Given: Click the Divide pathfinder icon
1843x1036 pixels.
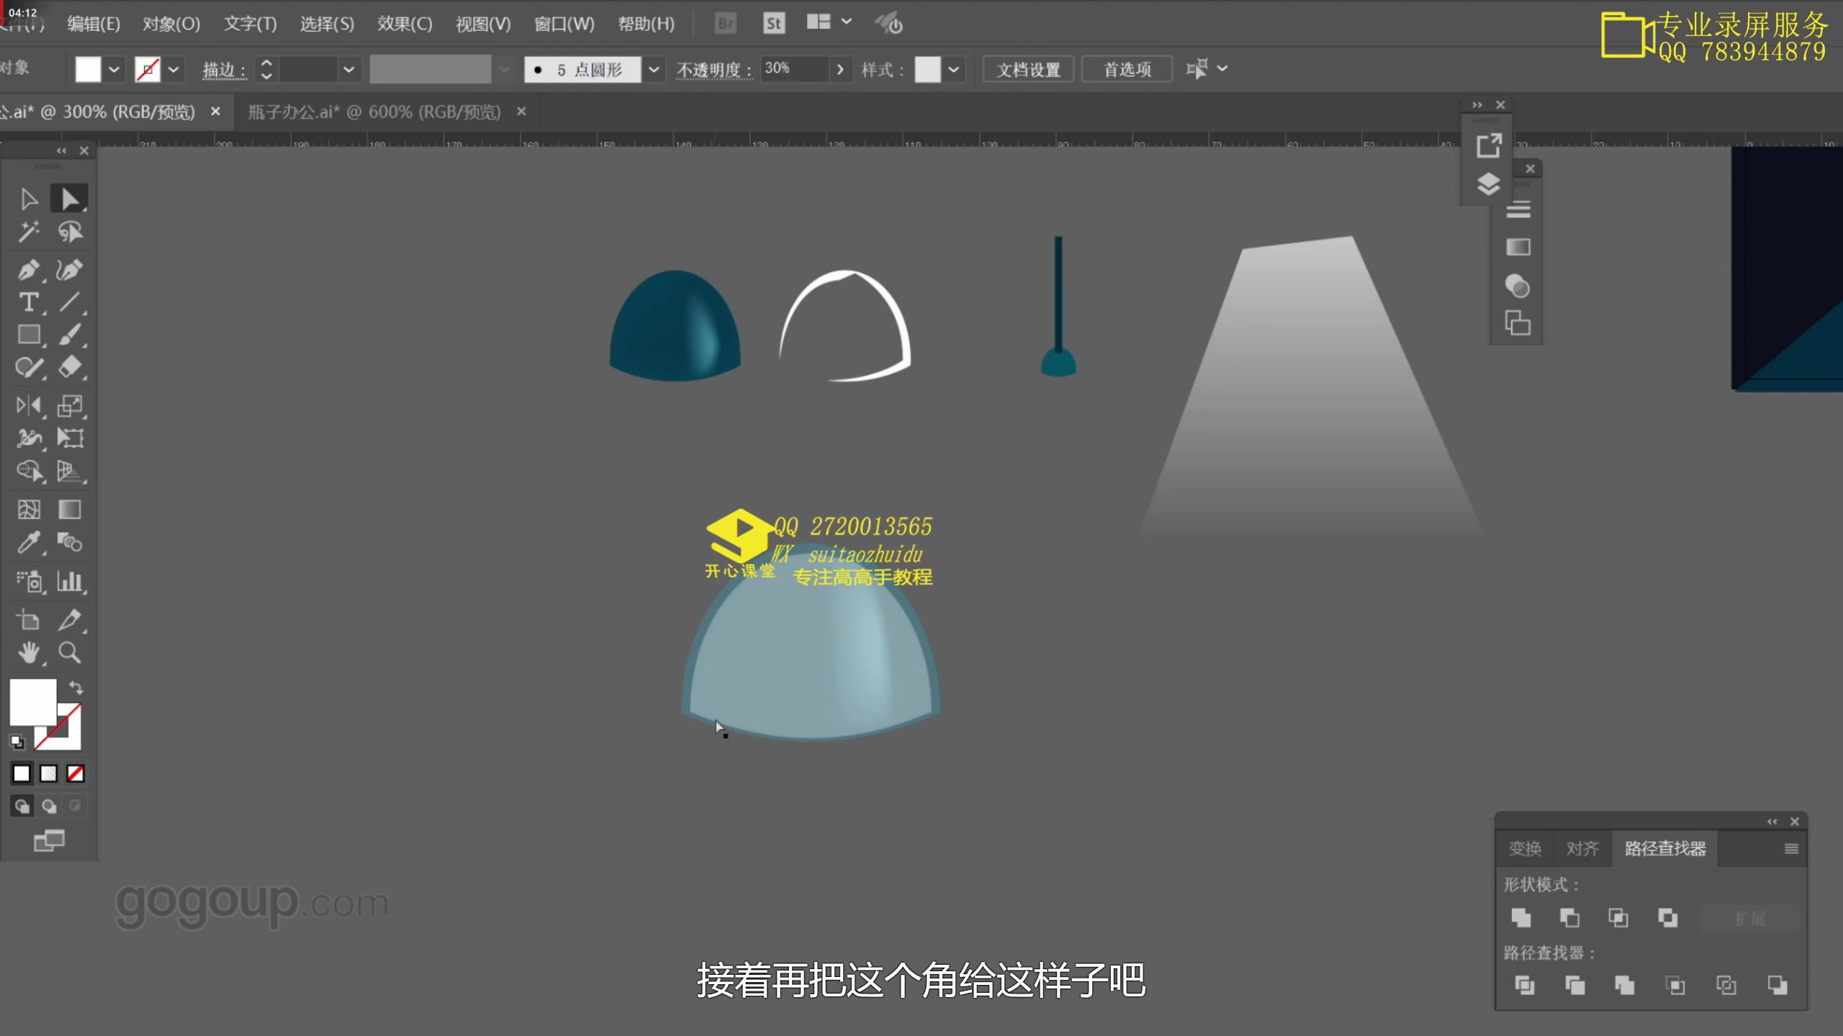Looking at the screenshot, I should pos(1526,986).
